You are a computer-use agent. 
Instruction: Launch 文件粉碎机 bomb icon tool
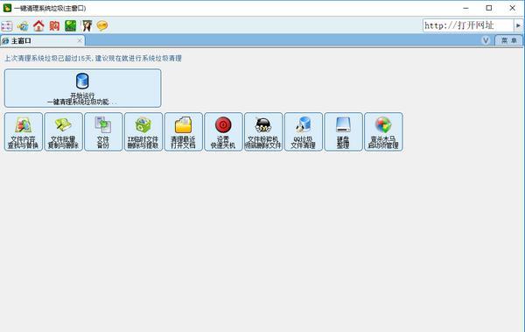tap(263, 131)
